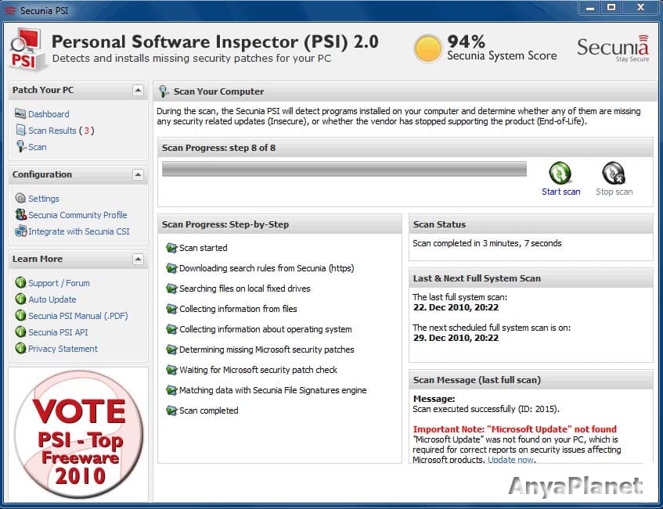
Task: Click the green icon beside Privacy Statement
Action: (x=20, y=349)
